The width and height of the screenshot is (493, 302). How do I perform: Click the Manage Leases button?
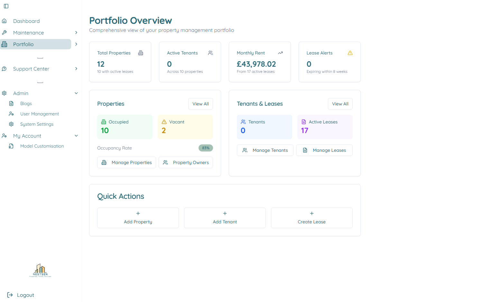324,150
